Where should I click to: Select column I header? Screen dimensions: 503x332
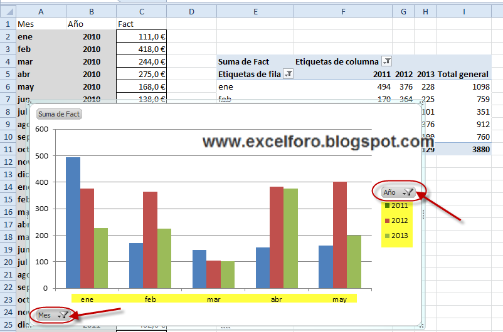click(x=464, y=11)
